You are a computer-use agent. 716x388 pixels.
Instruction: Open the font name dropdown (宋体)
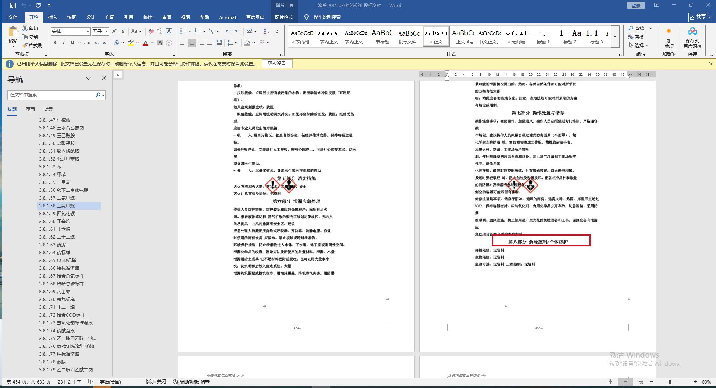point(88,32)
